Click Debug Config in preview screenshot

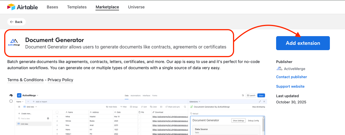point(253,120)
